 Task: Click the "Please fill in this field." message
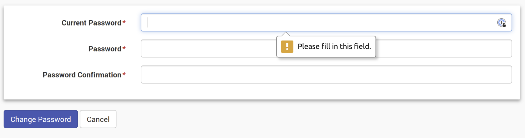[x=334, y=46]
